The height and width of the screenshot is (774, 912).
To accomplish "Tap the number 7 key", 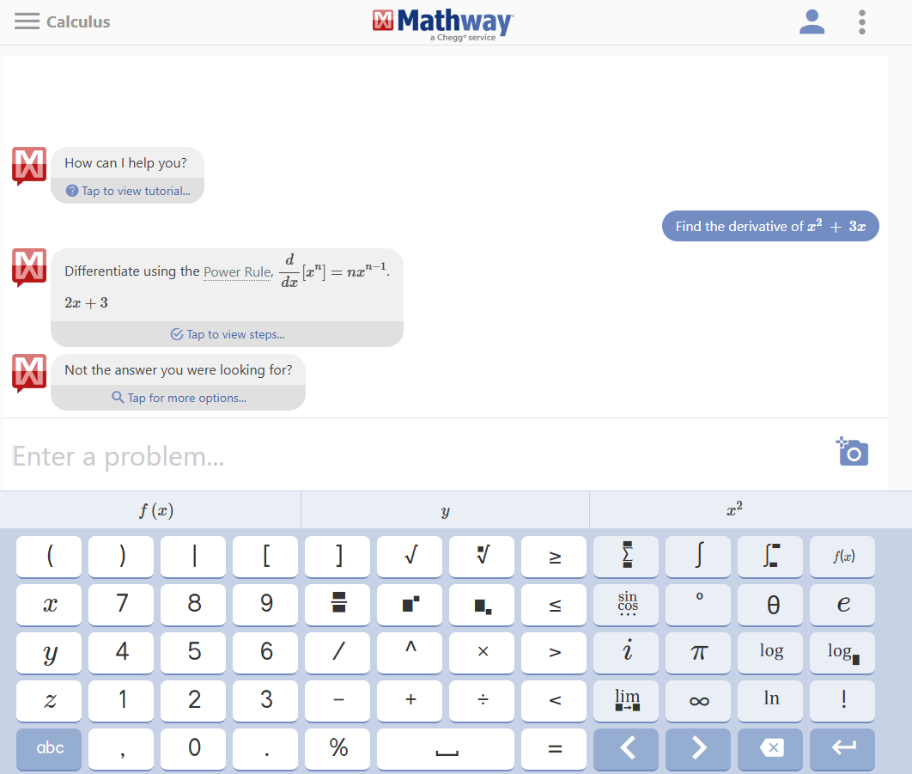I will click(x=122, y=605).
